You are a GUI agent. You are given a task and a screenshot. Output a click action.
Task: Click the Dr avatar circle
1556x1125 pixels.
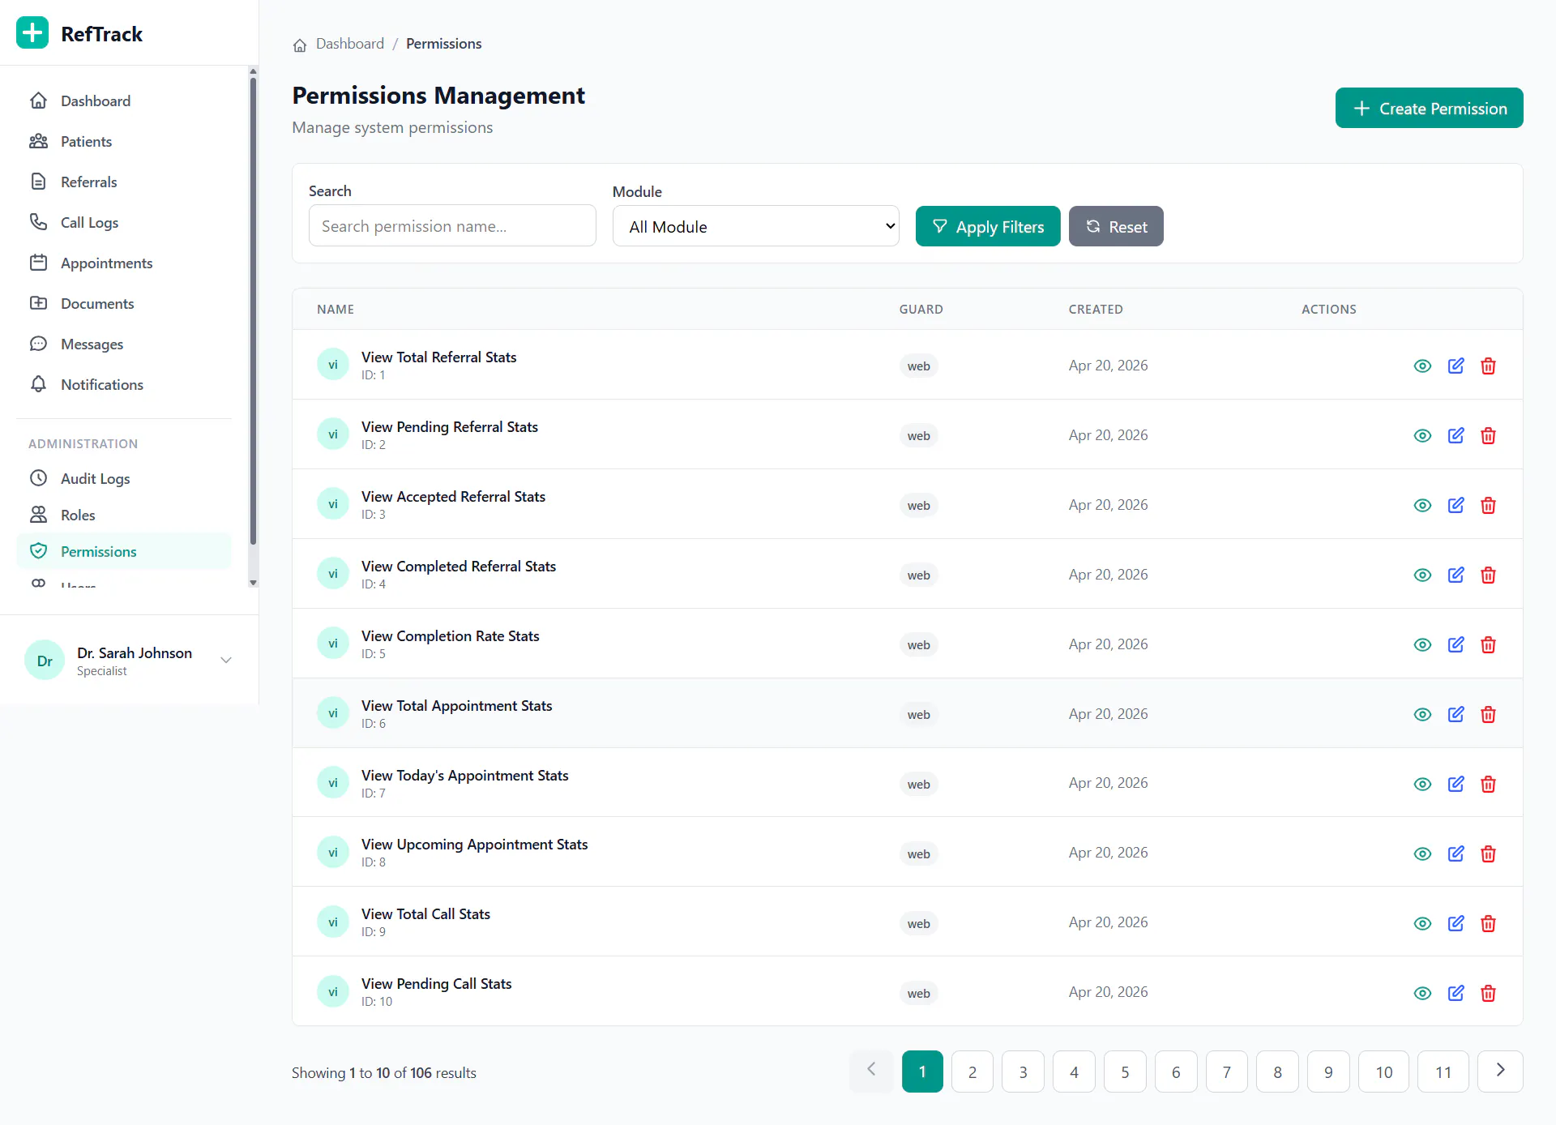[45, 661]
